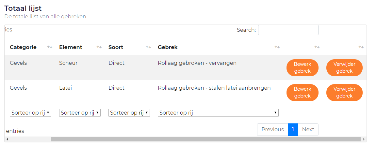Click Bewerk gebrek for the Latei row
The image size is (377, 145).
302,93
